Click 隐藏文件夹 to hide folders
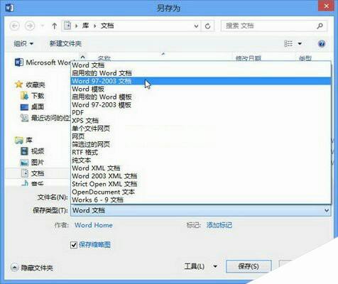 point(32,268)
